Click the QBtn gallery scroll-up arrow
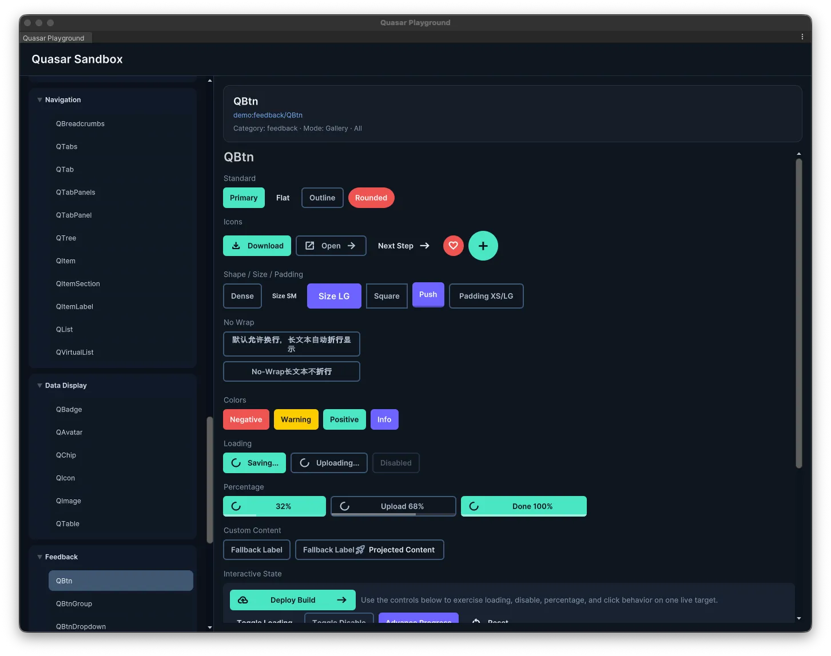The image size is (831, 656). click(799, 154)
